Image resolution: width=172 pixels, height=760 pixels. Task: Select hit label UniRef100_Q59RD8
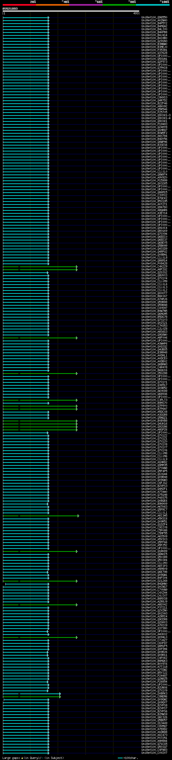click(154, 302)
